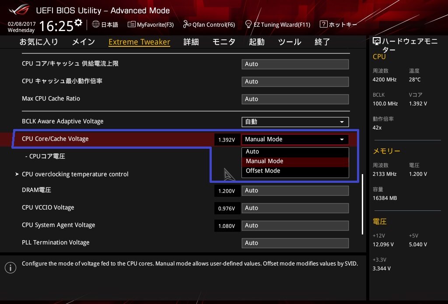
Task: Click the CPU VCCIO Voltage field
Action: click(295, 208)
